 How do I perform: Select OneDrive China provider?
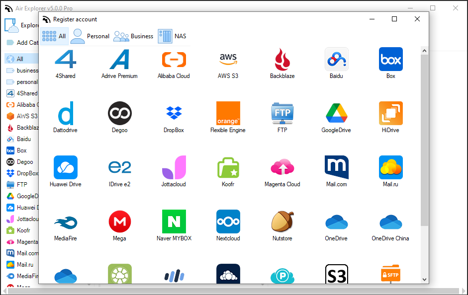pos(391,221)
